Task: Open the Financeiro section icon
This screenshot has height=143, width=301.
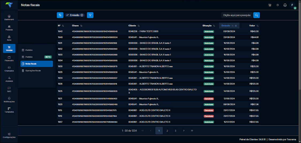Action: (9, 59)
